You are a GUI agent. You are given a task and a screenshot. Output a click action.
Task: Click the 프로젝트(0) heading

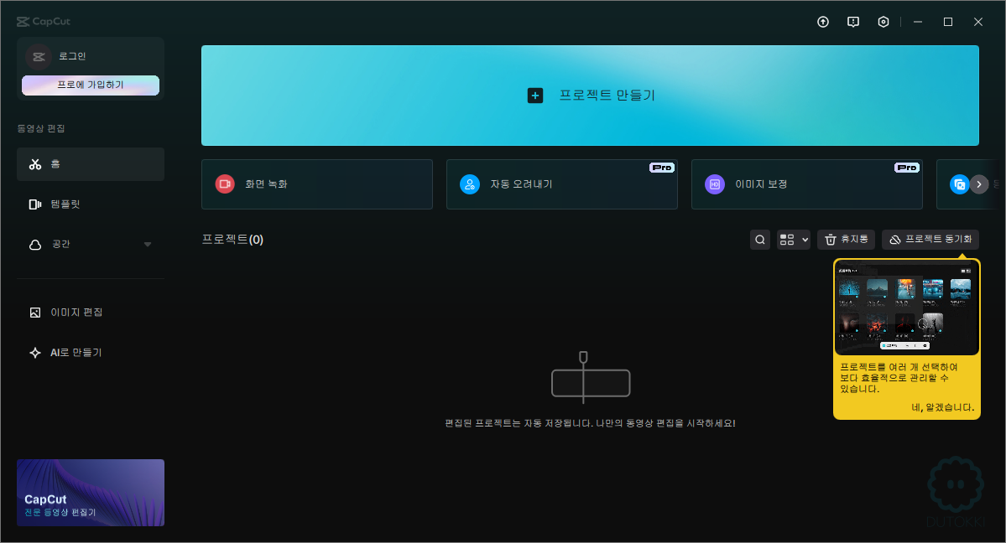(232, 240)
